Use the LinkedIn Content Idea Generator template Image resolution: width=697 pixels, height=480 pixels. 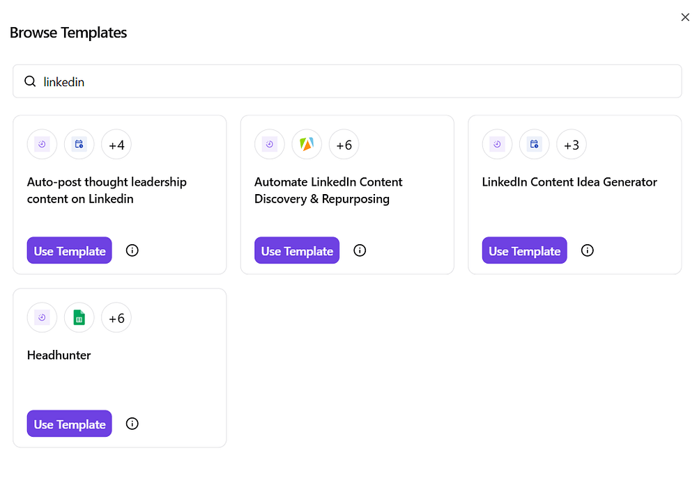tap(525, 250)
